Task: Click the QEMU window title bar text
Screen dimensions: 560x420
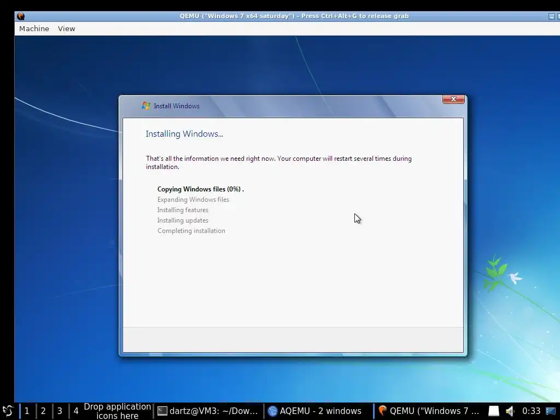Action: click(x=294, y=16)
